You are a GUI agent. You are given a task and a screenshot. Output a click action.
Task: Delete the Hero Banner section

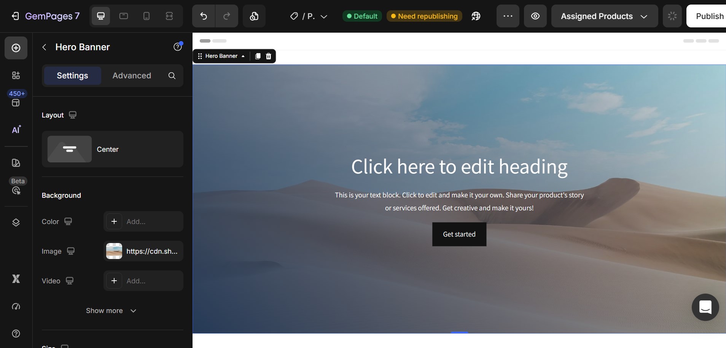pos(269,56)
